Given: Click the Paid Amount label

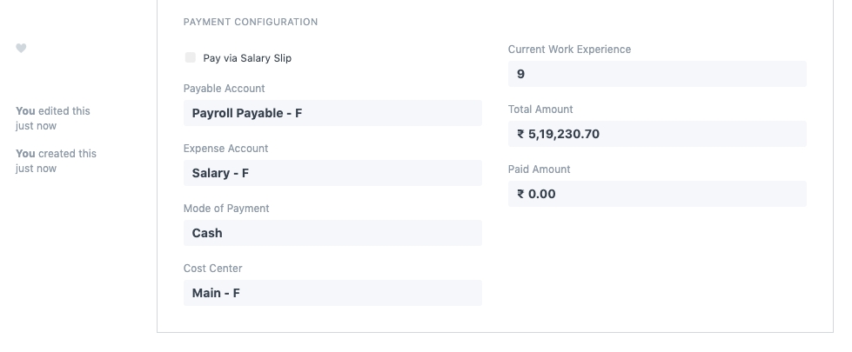Looking at the screenshot, I should pos(537,169).
